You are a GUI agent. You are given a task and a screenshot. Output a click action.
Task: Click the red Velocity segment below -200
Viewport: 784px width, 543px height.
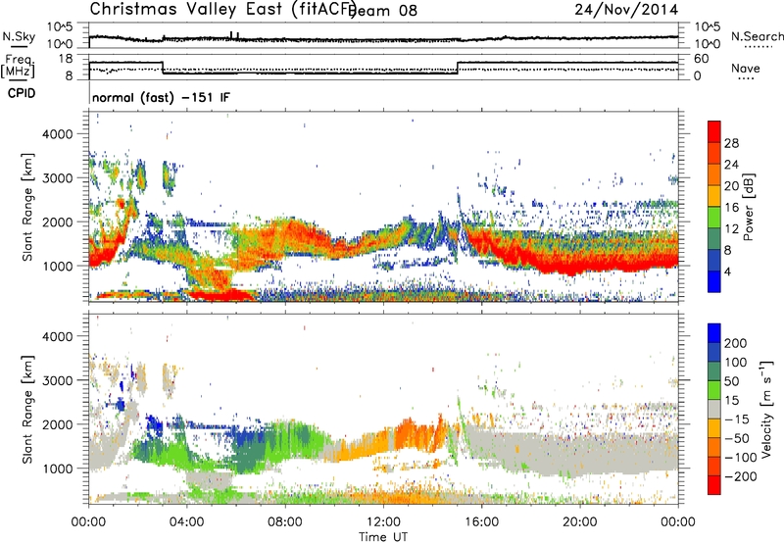(714, 485)
